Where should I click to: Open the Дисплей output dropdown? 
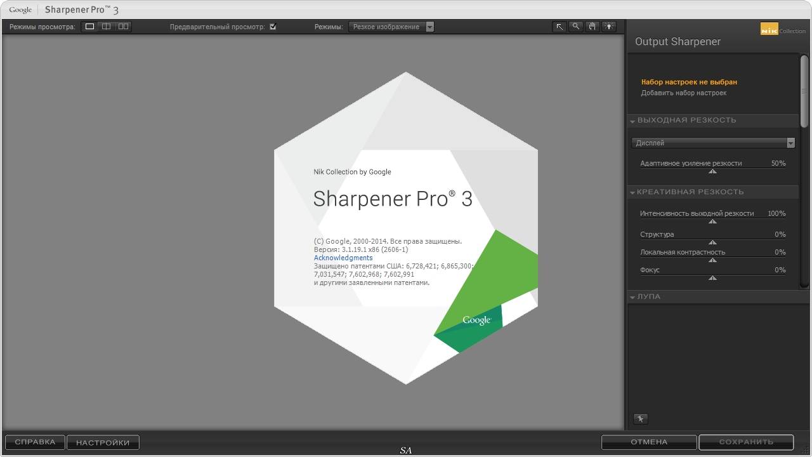(713, 143)
